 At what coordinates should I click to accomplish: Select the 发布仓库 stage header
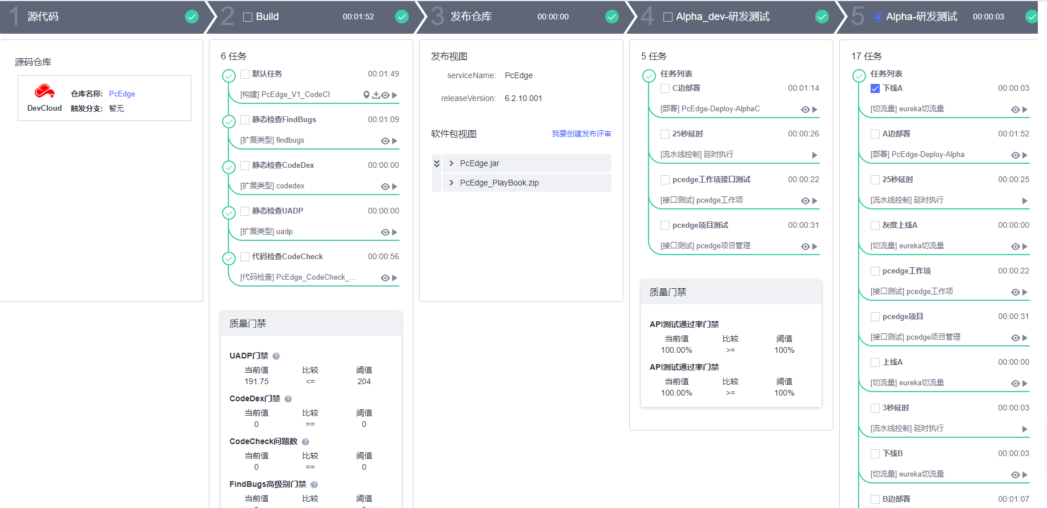[471, 17]
